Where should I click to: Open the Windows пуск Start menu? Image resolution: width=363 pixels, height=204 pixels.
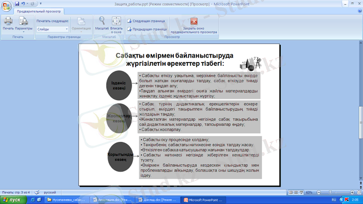pyautogui.click(x=12, y=199)
